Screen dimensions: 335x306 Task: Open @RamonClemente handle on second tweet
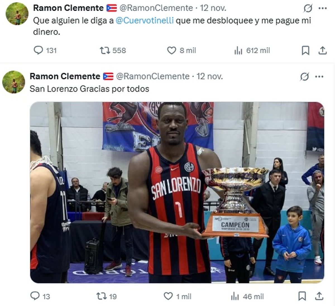pyautogui.click(x=153, y=76)
